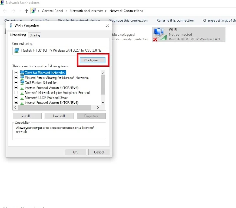Close Wi-Fi Properties dialog with X
The width and height of the screenshot is (236, 208).
108,25
